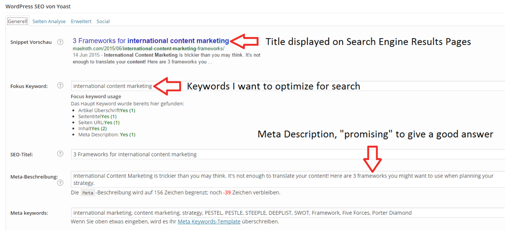Viewport: 505px width, 243px height.
Task: Switch to the Seiten Analyse tab
Action: (49, 22)
